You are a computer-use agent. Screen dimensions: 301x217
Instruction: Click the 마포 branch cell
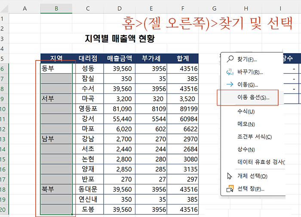click(88, 129)
